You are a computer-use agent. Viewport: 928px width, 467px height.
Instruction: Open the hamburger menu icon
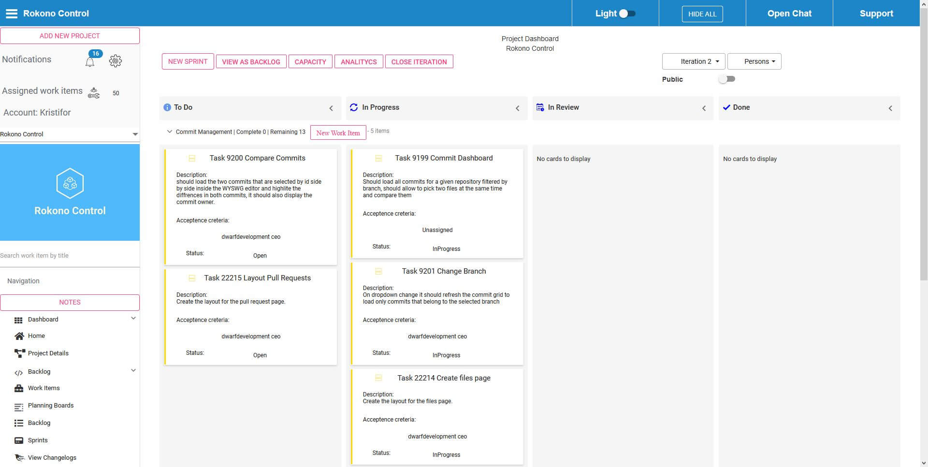tap(12, 14)
